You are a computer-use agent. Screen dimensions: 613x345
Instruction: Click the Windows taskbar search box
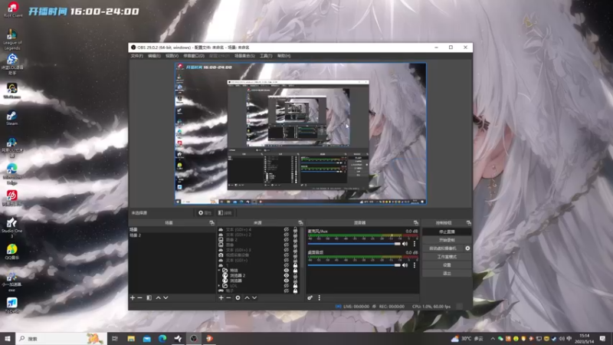[x=61, y=338]
